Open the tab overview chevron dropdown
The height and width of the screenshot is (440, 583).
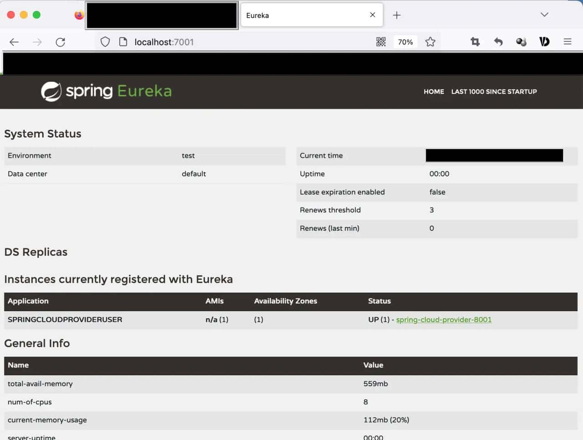(x=544, y=15)
